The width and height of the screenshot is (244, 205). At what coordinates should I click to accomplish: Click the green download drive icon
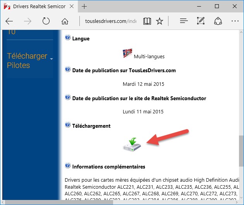tap(132, 144)
